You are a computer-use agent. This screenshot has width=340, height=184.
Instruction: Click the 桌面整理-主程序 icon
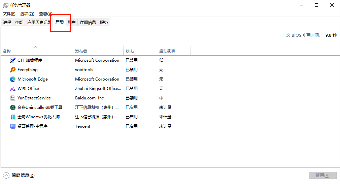(13, 126)
